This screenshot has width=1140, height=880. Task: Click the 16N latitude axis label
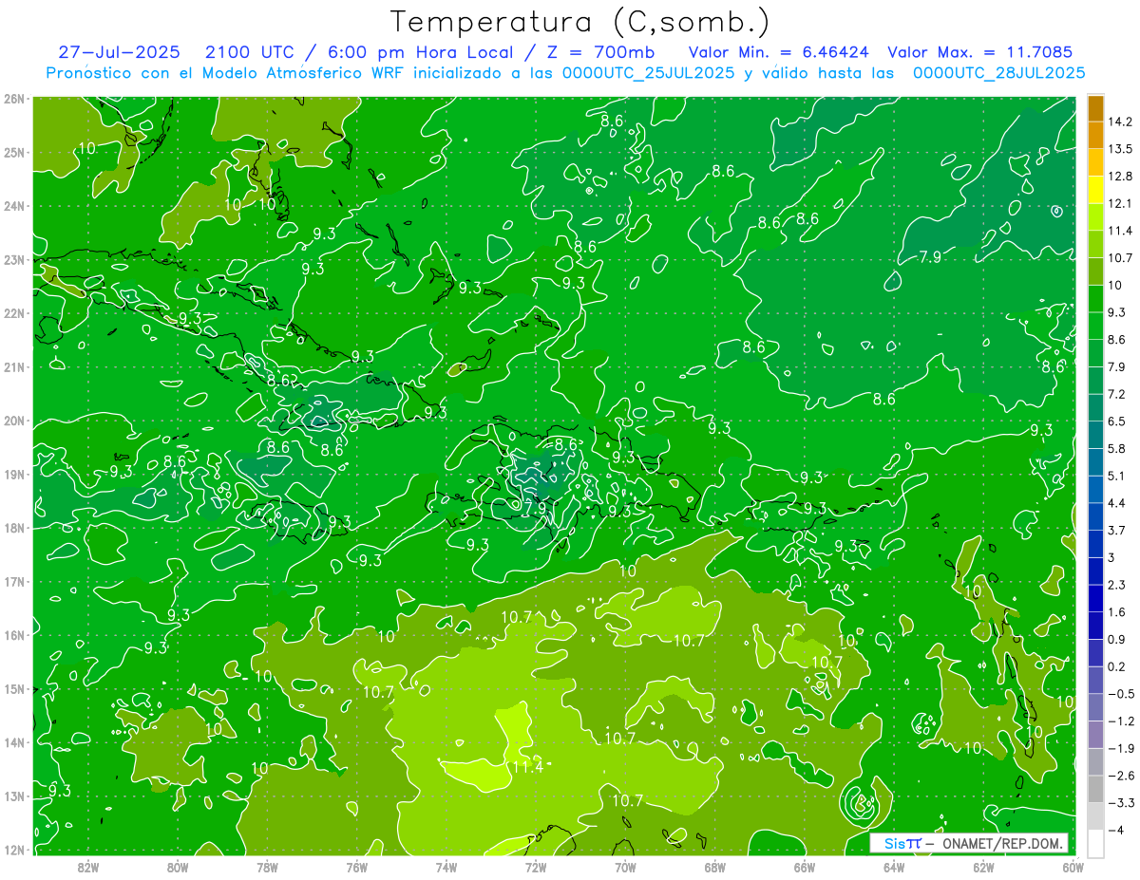click(13, 635)
